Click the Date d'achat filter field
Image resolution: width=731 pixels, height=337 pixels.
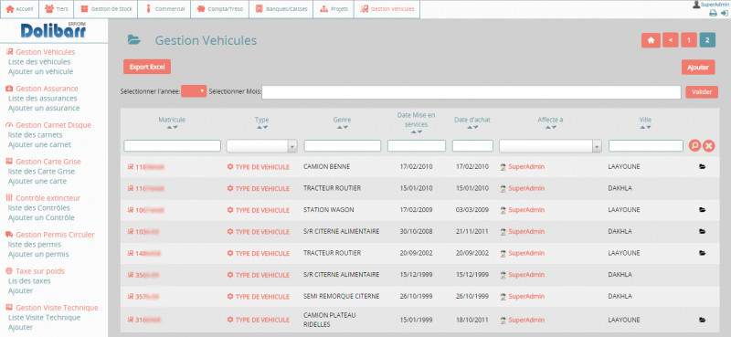tap(472, 146)
